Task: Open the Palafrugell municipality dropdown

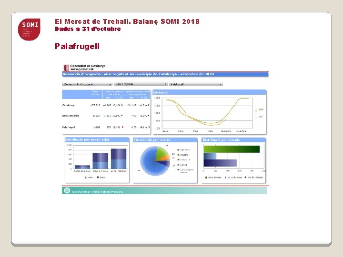Action: coord(196,84)
